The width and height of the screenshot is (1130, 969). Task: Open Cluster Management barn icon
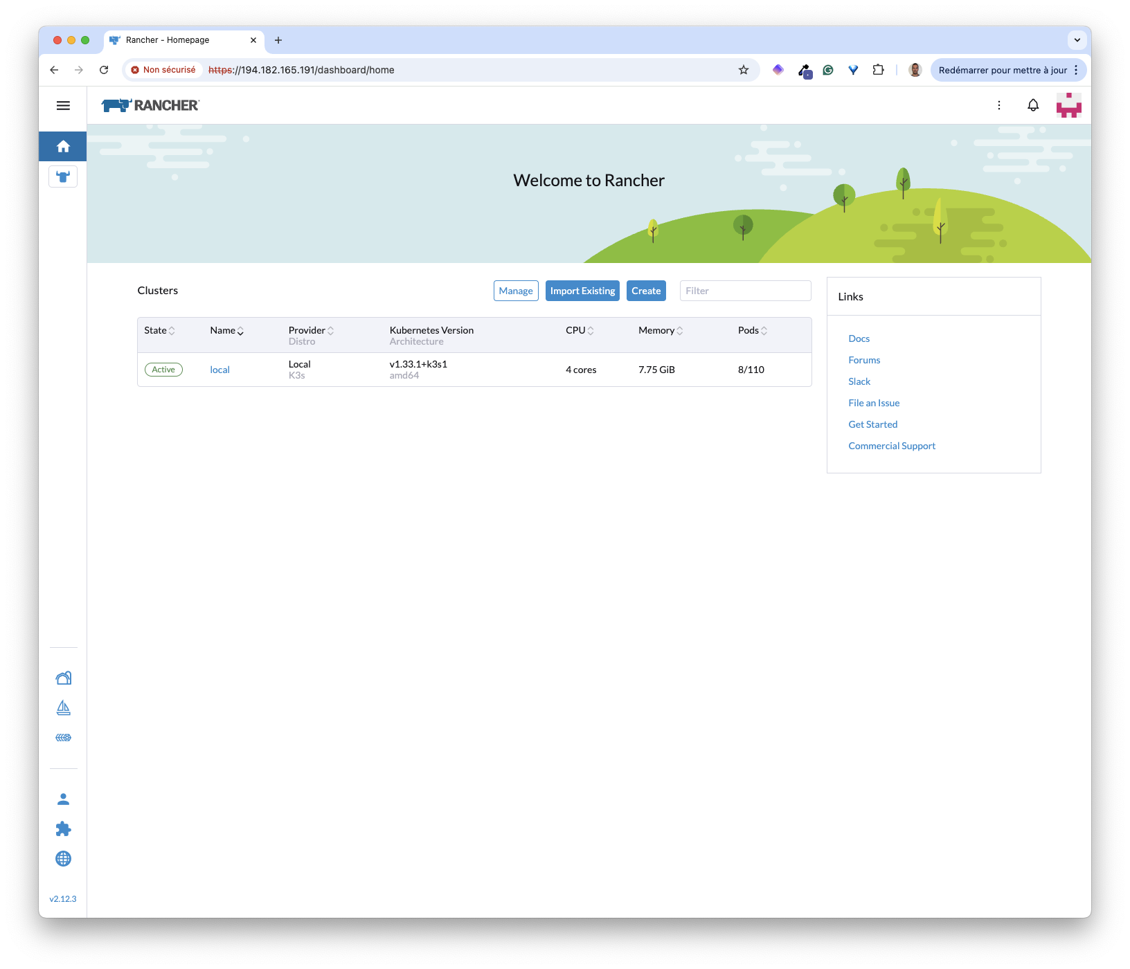tap(63, 678)
